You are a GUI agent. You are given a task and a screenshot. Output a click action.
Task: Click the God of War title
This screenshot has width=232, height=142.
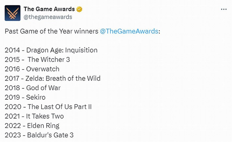pos(43,88)
